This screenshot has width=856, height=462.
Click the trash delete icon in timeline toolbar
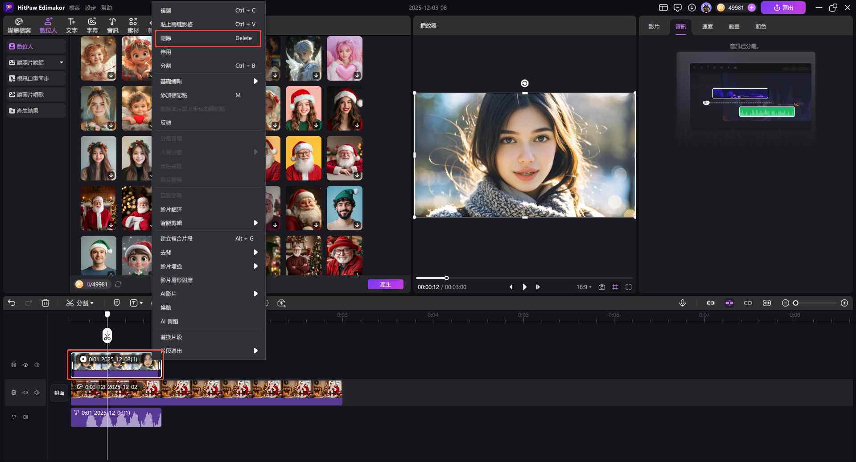(x=45, y=303)
